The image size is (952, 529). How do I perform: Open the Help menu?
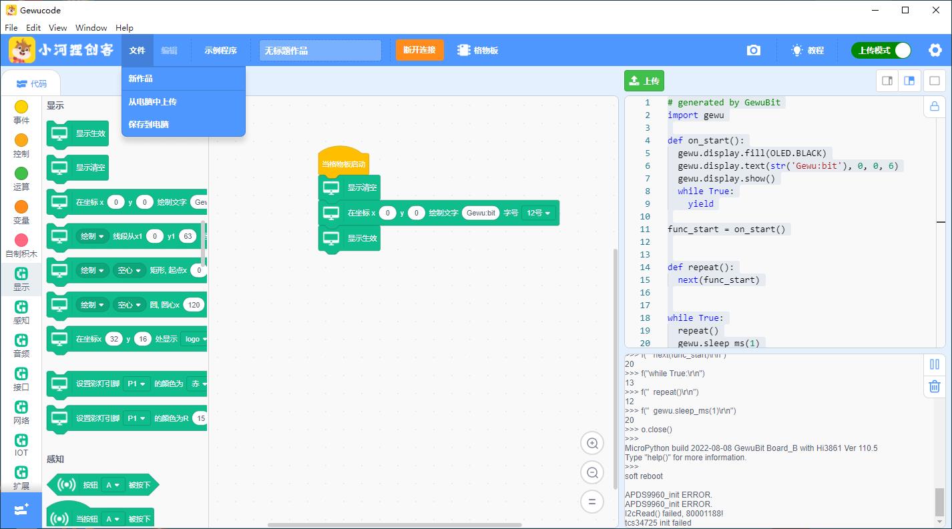coord(124,27)
